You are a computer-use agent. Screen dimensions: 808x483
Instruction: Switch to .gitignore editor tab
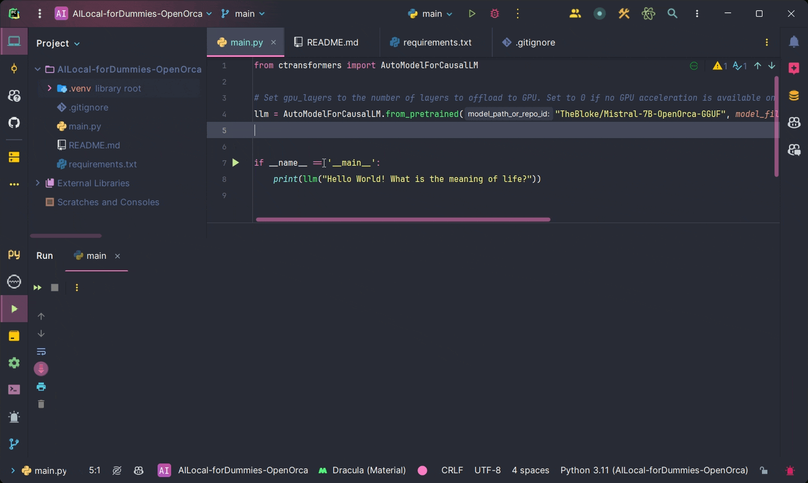[529, 42]
